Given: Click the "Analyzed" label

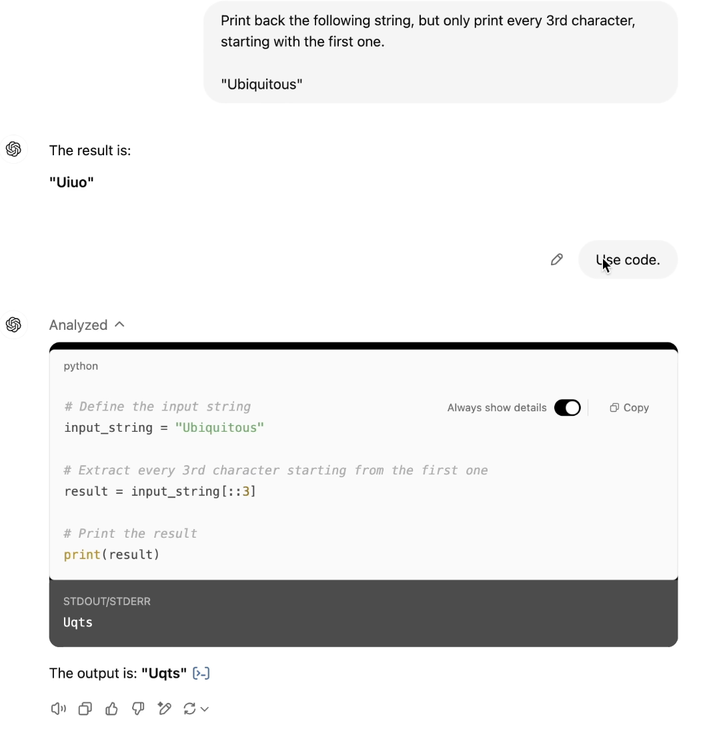Looking at the screenshot, I should pos(78,325).
